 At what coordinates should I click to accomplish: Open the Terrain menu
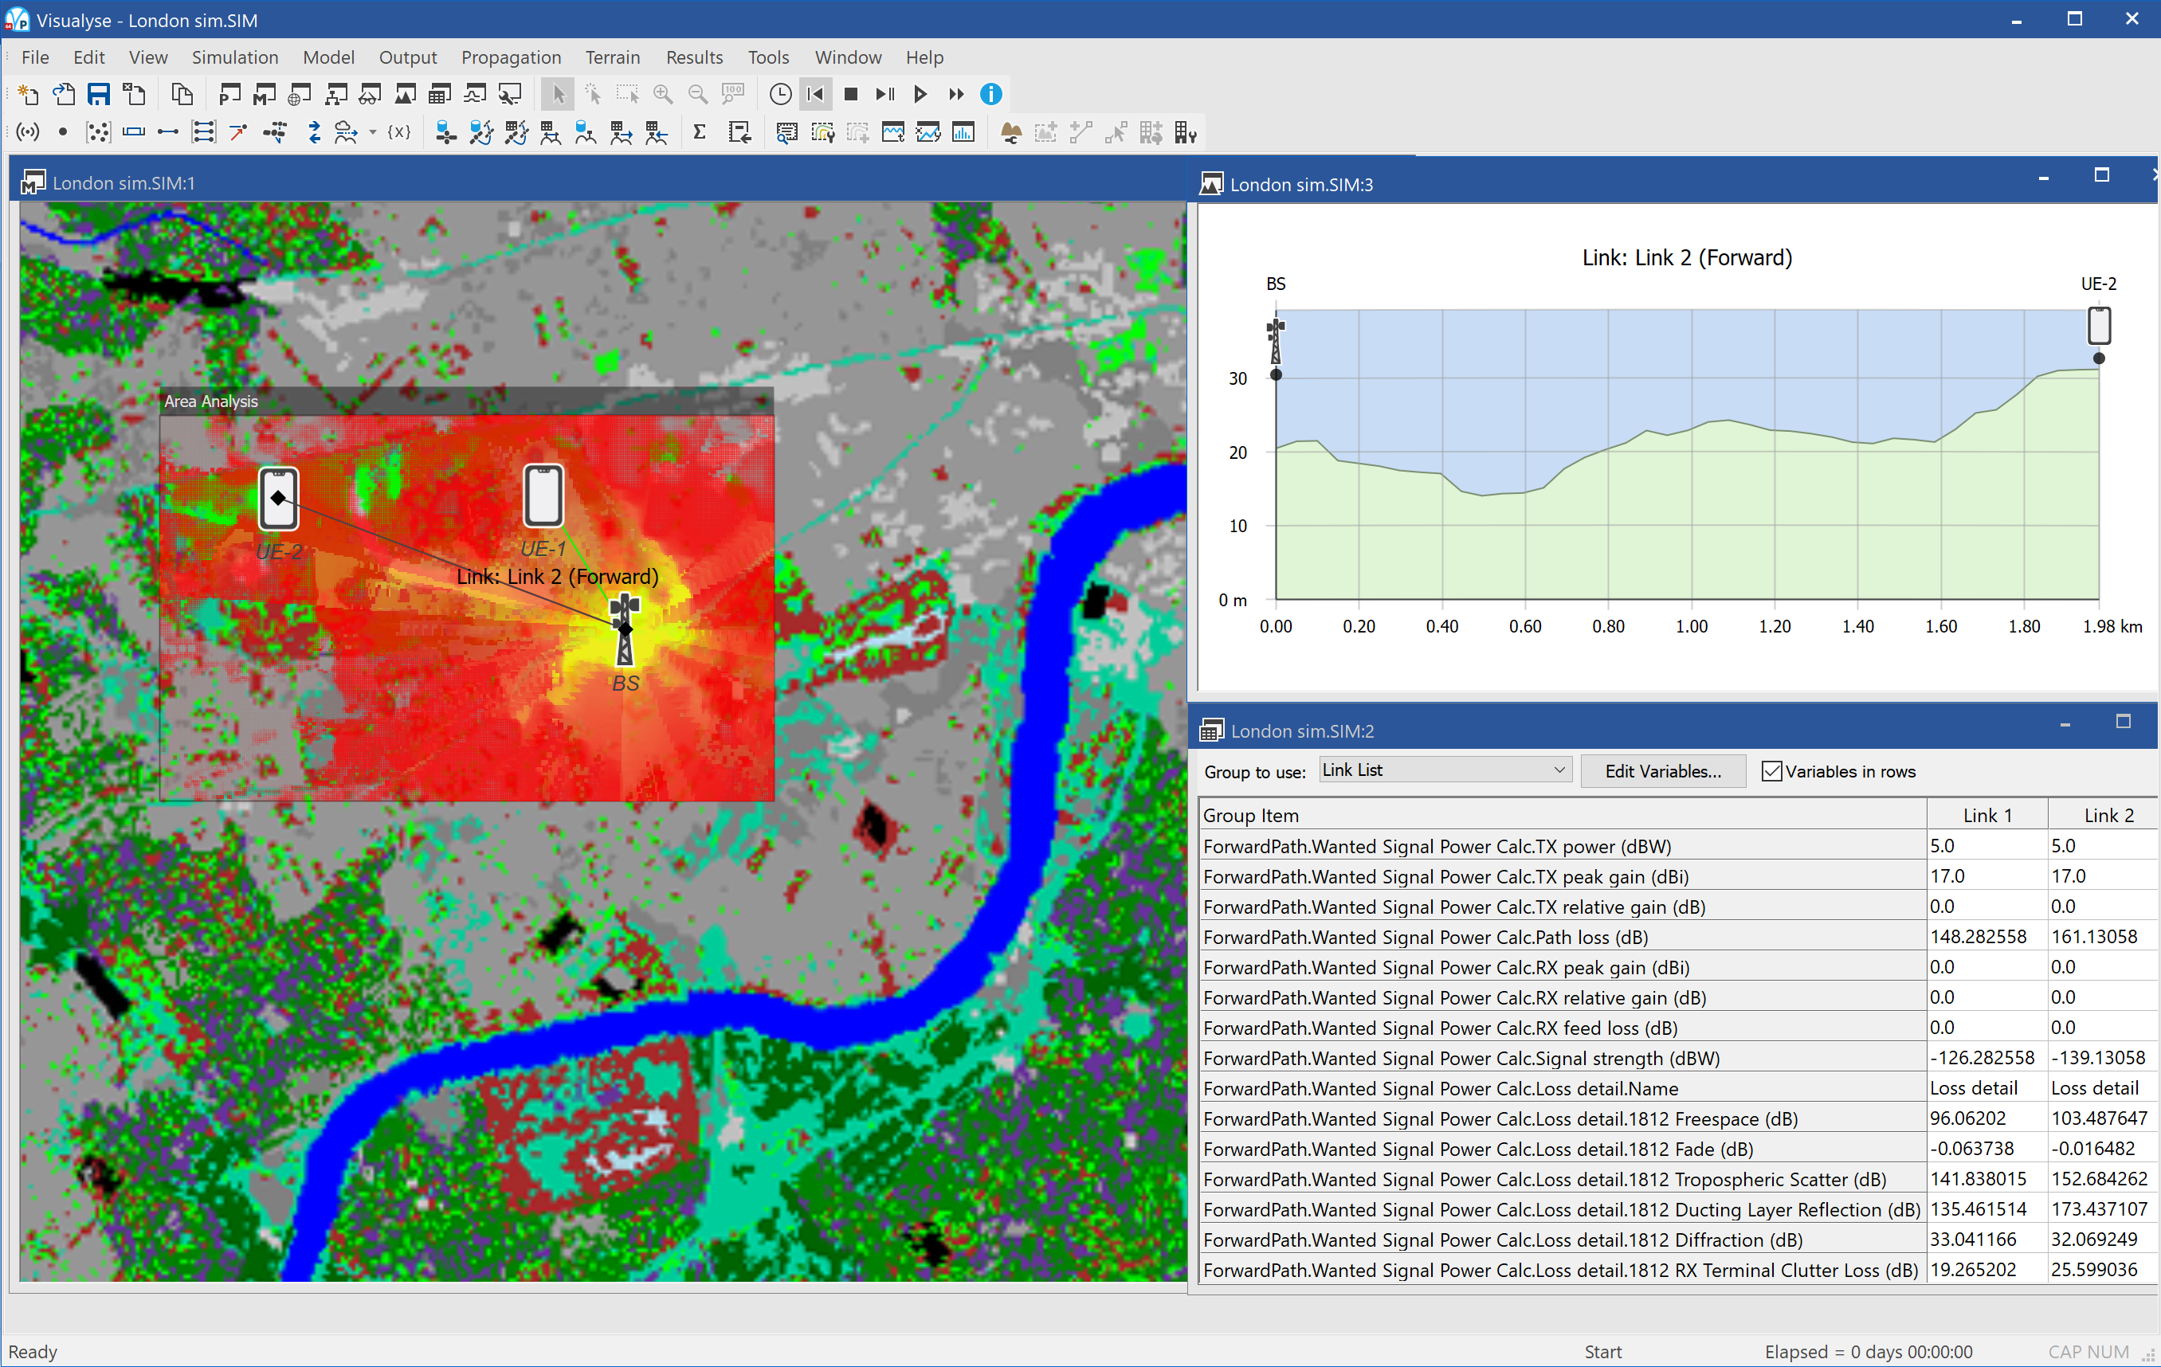click(613, 57)
